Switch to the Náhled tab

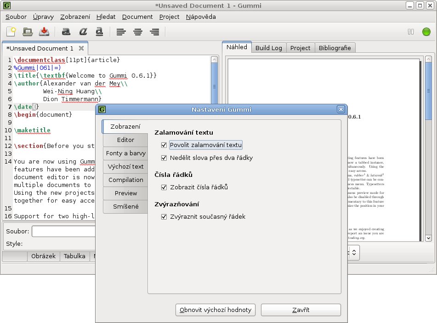tap(237, 47)
